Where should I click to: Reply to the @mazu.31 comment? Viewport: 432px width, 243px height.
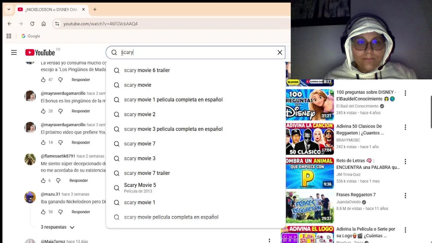[81, 212]
